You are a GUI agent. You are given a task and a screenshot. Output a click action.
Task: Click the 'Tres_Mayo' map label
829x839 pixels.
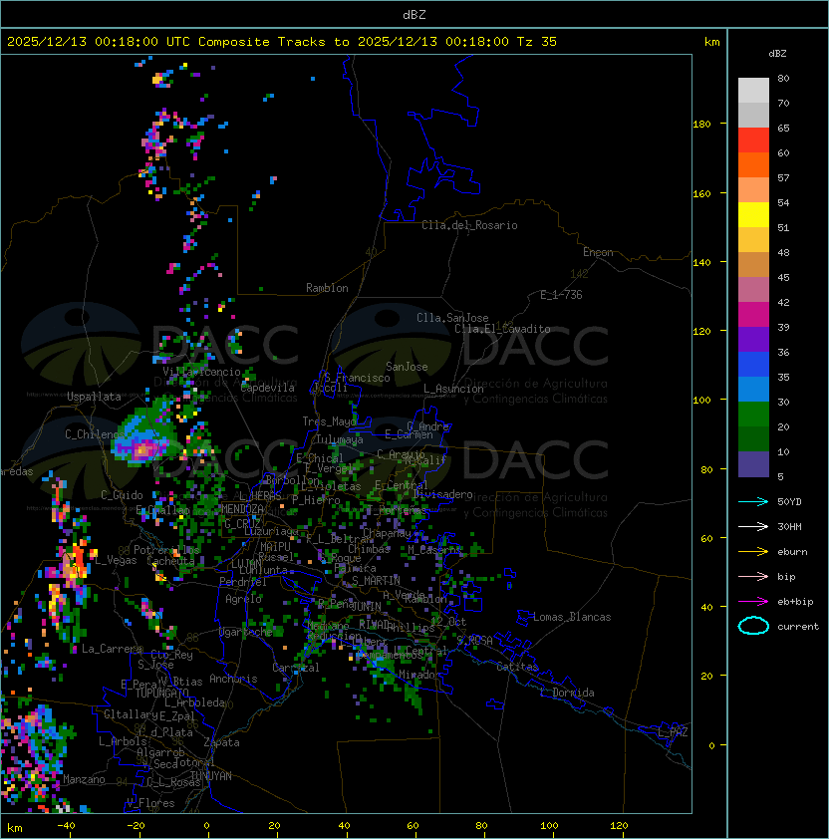pyautogui.click(x=329, y=421)
